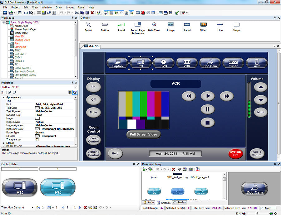Viewport: 281px width, 216px height.
Task: Collapse the States property group
Action: (3, 143)
